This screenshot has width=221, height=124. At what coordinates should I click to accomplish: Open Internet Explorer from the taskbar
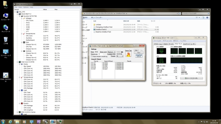[10, 122]
